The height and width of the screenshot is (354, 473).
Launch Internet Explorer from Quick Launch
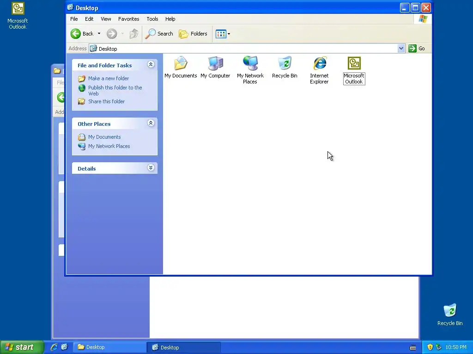pos(54,348)
